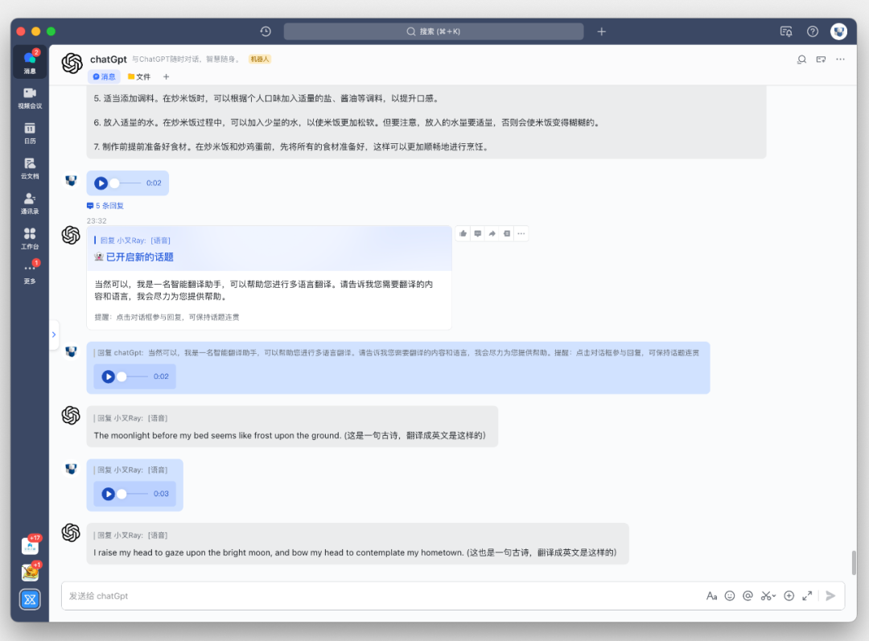
Task: Open the scissors screenshot dropdown
Action: coord(768,596)
